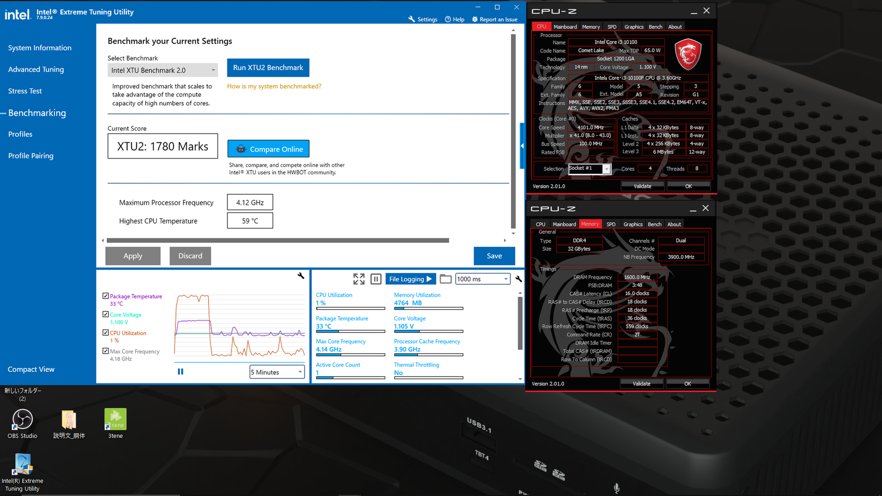
Task: Click the benchmark panel vertical scrollbar
Action: click(513, 130)
